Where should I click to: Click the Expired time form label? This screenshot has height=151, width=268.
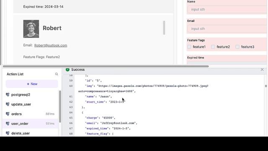pos(196,58)
